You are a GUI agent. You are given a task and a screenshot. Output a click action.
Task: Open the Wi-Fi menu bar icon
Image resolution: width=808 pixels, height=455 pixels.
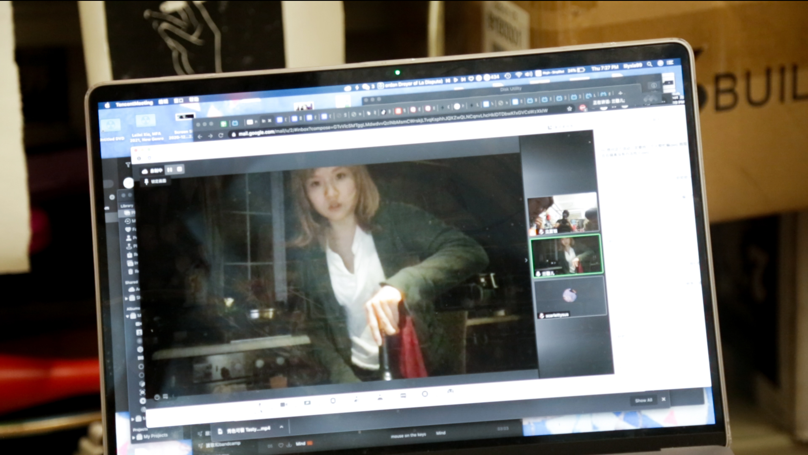point(518,75)
